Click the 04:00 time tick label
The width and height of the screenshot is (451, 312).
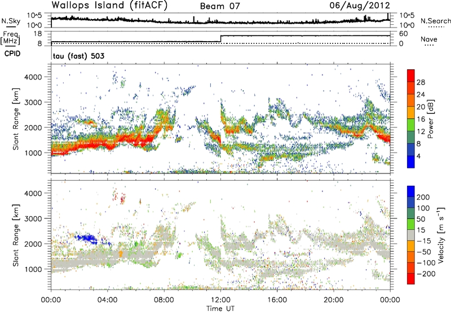coord(107,300)
